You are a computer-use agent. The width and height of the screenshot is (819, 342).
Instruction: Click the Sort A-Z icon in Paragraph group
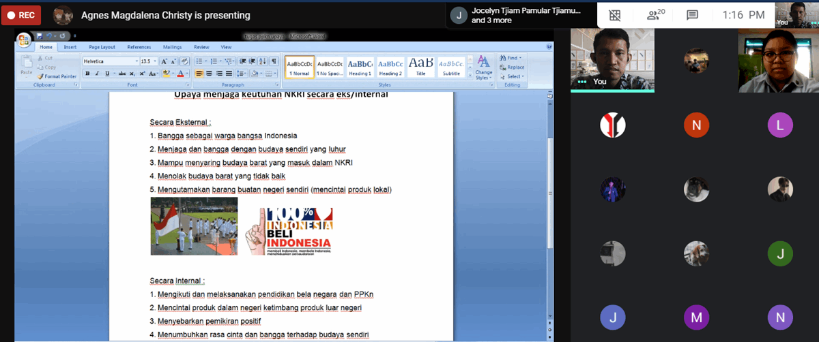click(x=262, y=61)
